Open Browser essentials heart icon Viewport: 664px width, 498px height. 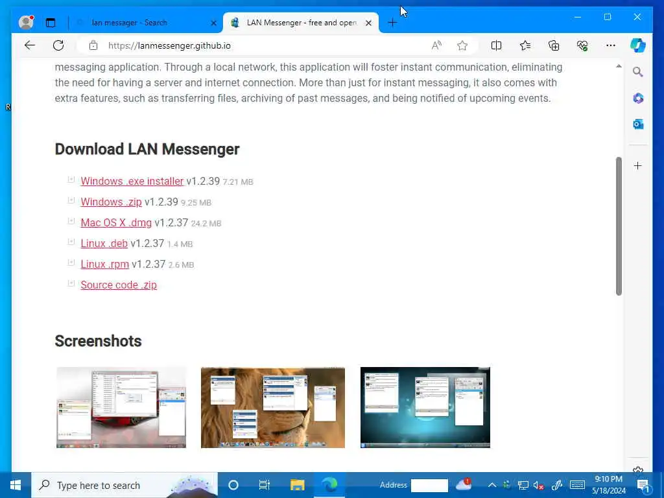[582, 45]
